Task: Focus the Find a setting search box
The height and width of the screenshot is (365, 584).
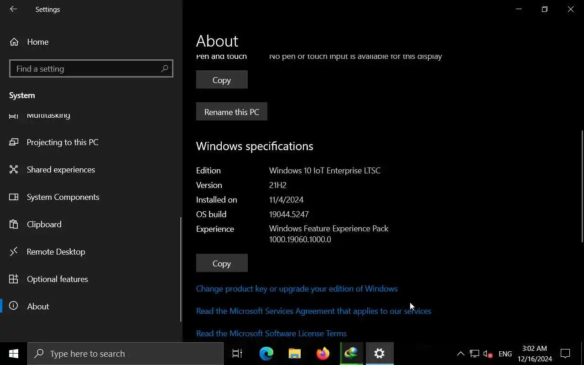Action: [x=91, y=68]
